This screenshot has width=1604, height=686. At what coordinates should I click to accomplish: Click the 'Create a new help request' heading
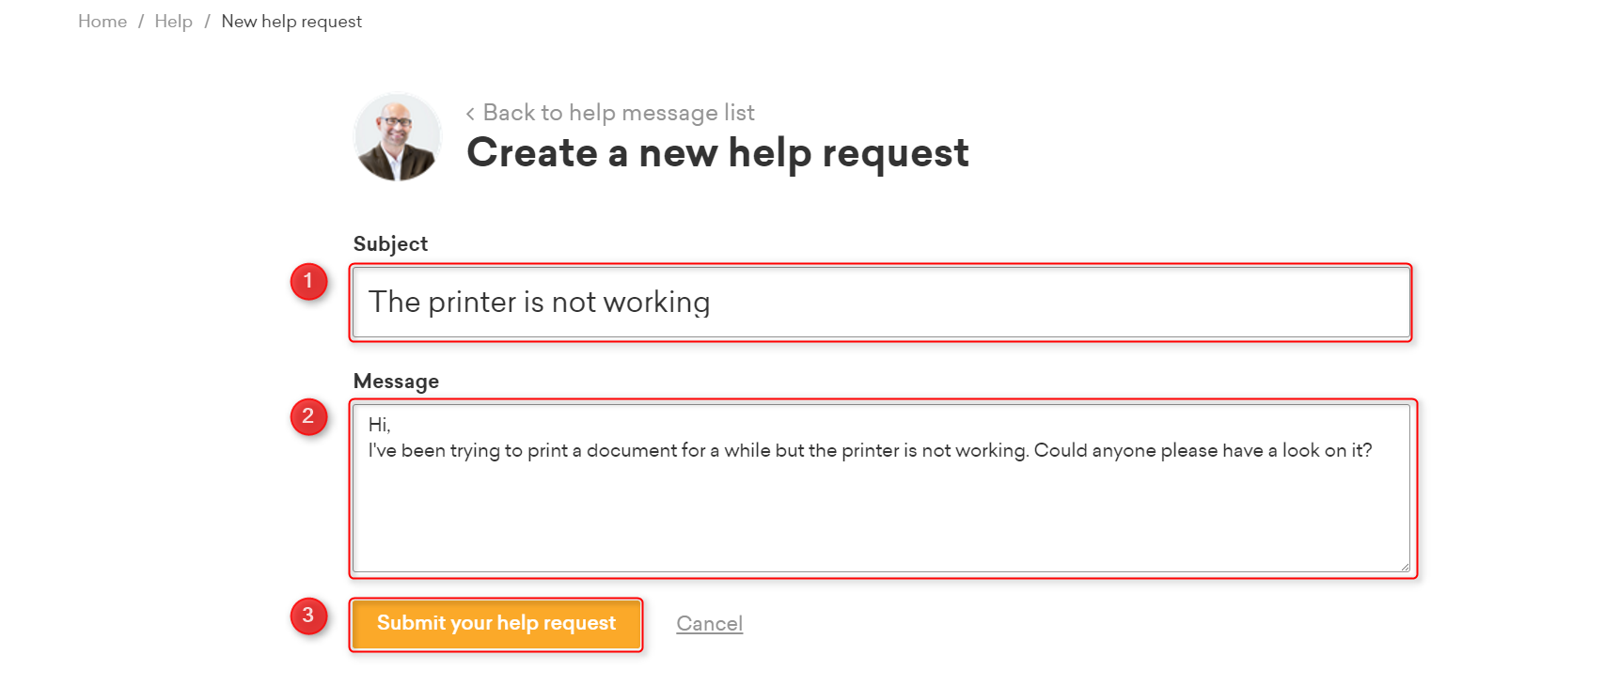point(717,153)
